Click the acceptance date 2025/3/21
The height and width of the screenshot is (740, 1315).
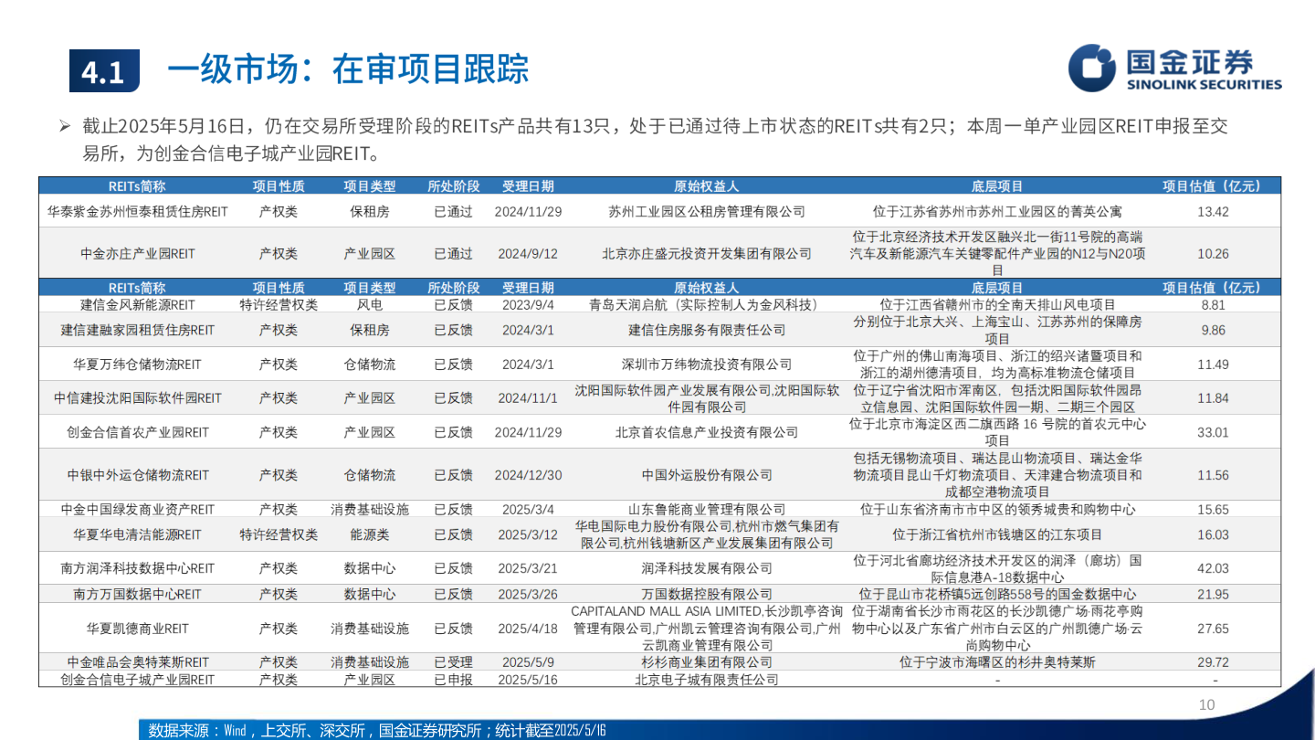[x=528, y=568]
